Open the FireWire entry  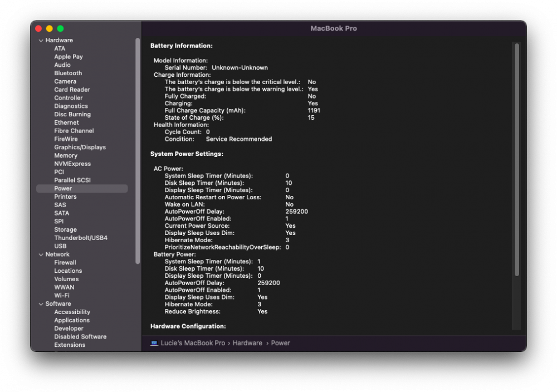click(66, 139)
